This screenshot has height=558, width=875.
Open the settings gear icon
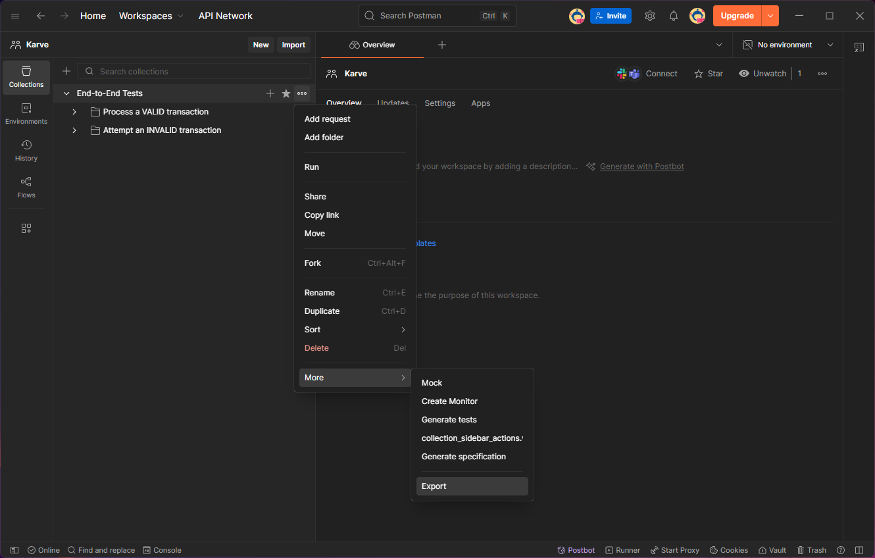click(x=650, y=16)
